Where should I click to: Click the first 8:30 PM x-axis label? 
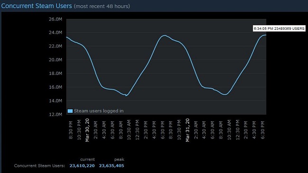coord(71,130)
